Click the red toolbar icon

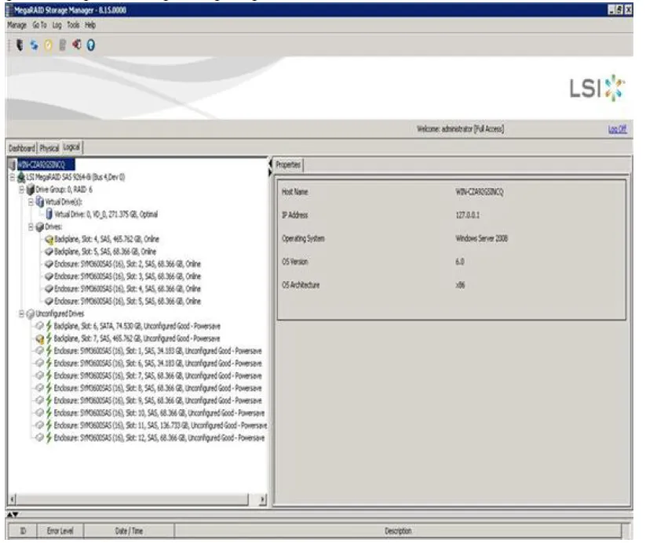tap(77, 45)
